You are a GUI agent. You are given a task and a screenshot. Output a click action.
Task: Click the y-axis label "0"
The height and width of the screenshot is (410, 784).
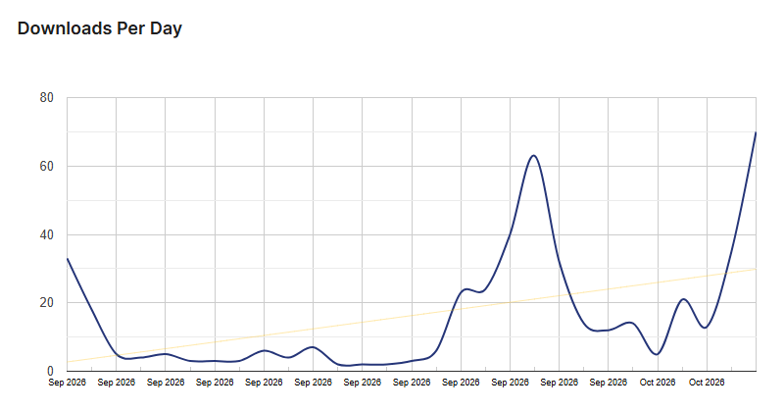tap(50, 372)
